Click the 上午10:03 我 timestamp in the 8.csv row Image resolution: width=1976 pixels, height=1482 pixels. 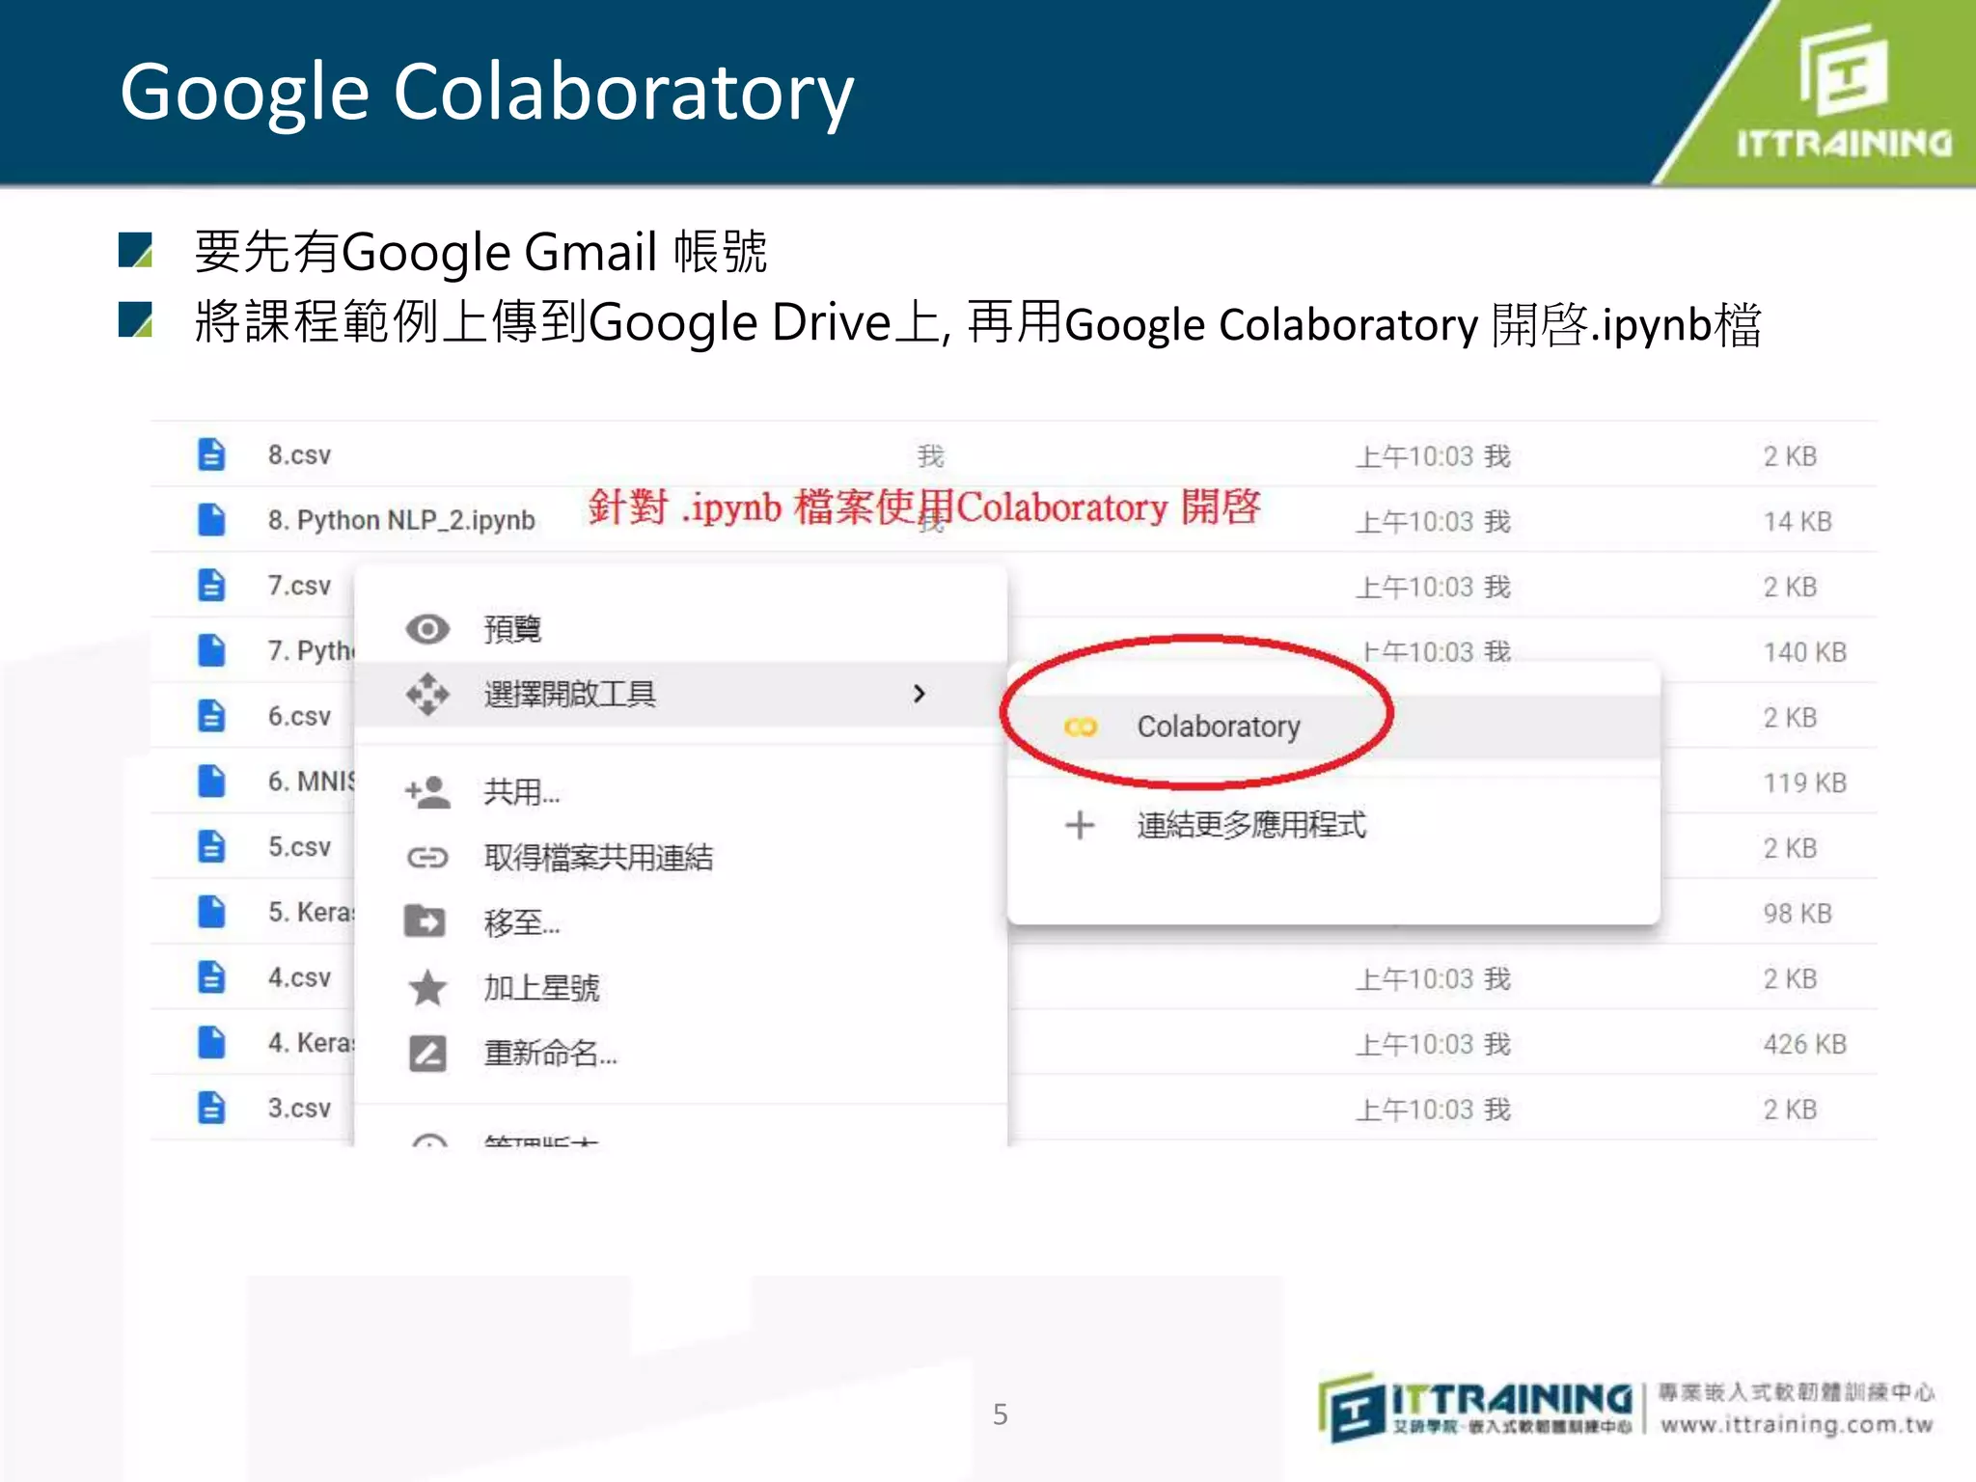tap(1433, 456)
